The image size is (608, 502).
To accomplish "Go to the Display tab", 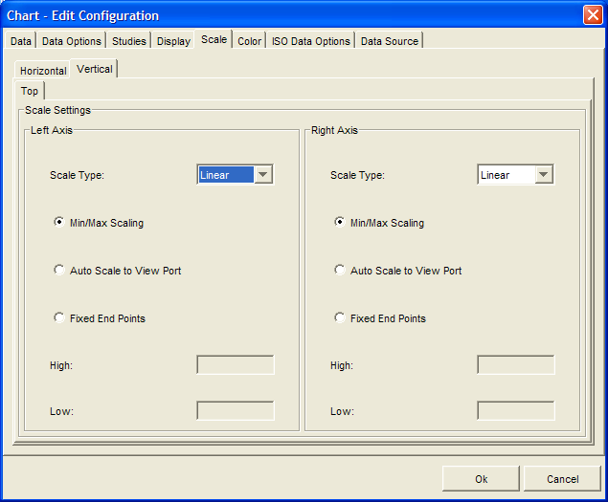I will pos(173,41).
